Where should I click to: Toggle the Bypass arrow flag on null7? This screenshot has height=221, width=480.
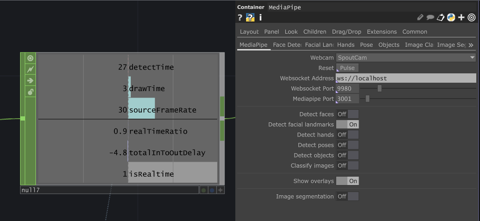30,81
